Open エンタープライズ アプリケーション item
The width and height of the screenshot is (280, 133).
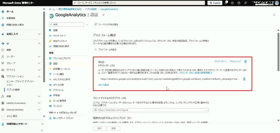pos(21,83)
